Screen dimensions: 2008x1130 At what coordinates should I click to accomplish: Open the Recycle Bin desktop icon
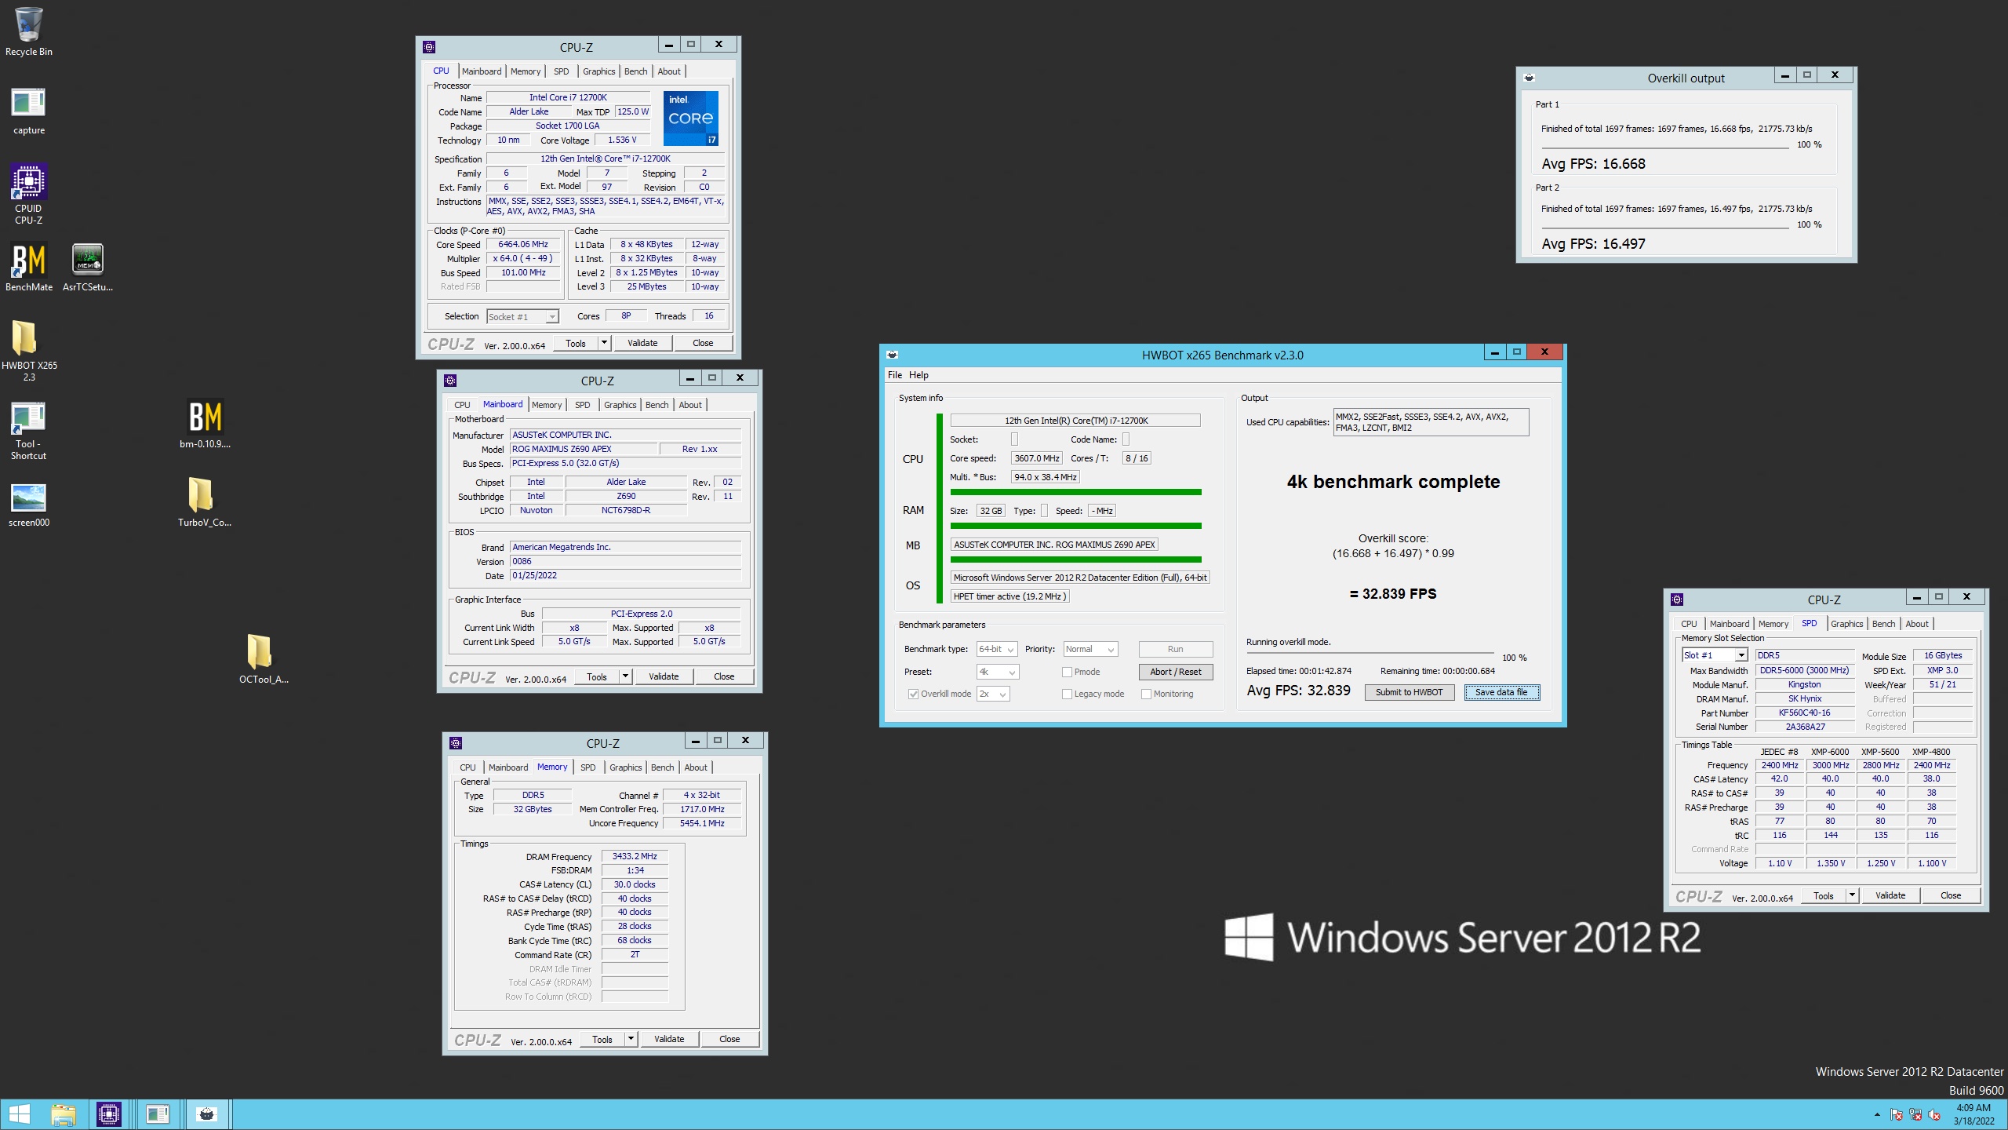pyautogui.click(x=28, y=32)
